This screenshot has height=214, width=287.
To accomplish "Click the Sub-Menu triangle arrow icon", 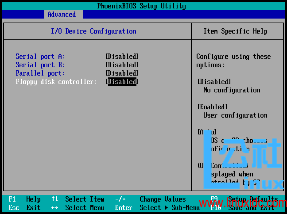I will (x=166, y=208).
